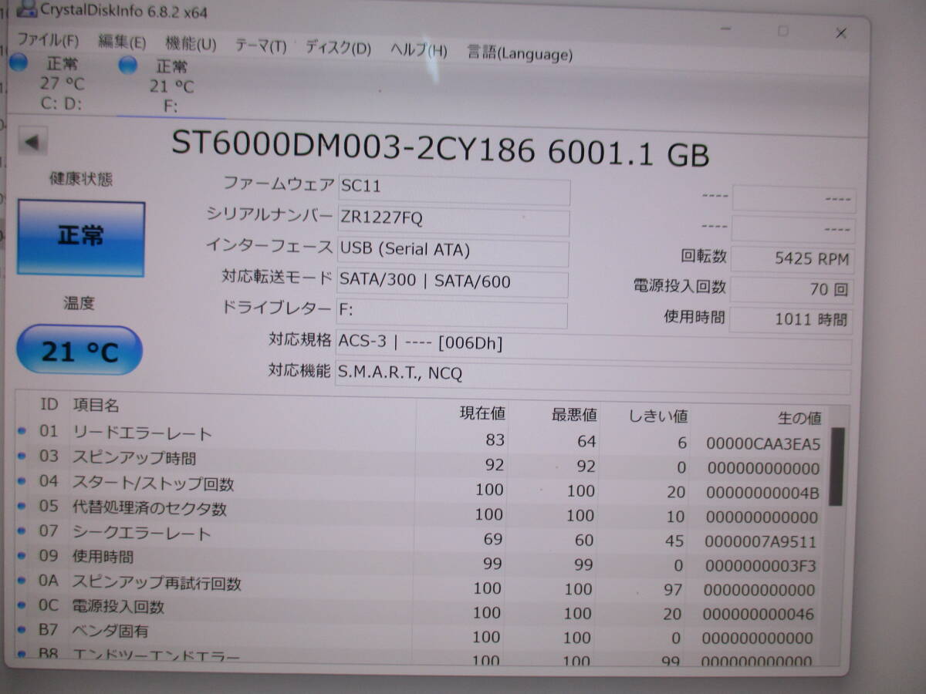
Task: Open the ディスク(D) menu
Action: click(338, 49)
